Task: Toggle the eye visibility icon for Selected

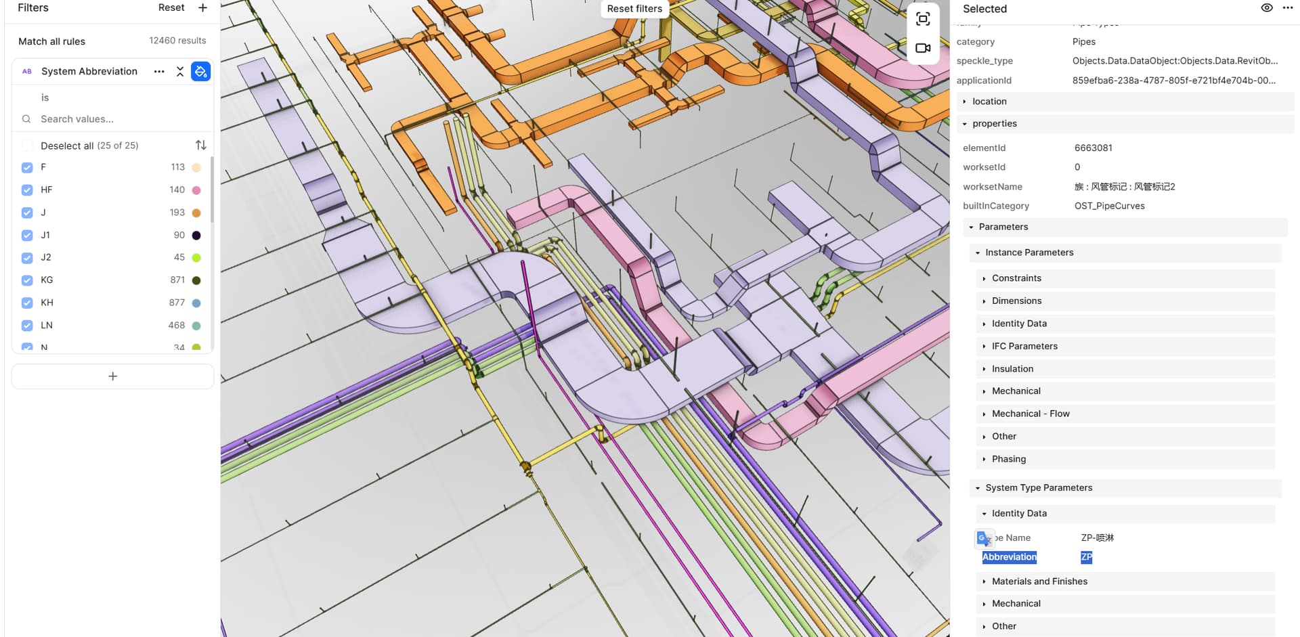Action: (1267, 8)
